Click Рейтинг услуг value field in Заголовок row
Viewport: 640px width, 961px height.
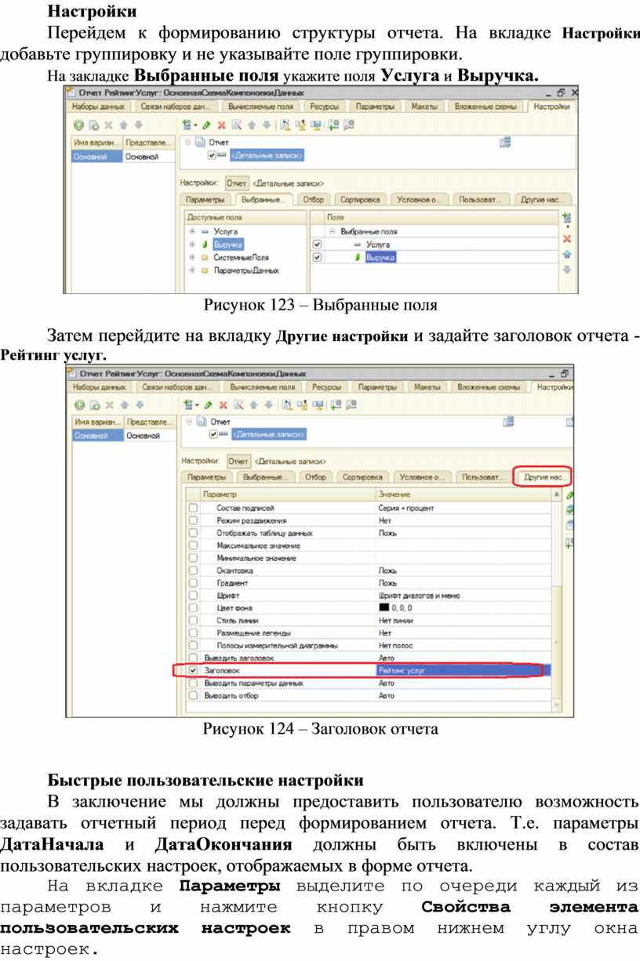464,671
